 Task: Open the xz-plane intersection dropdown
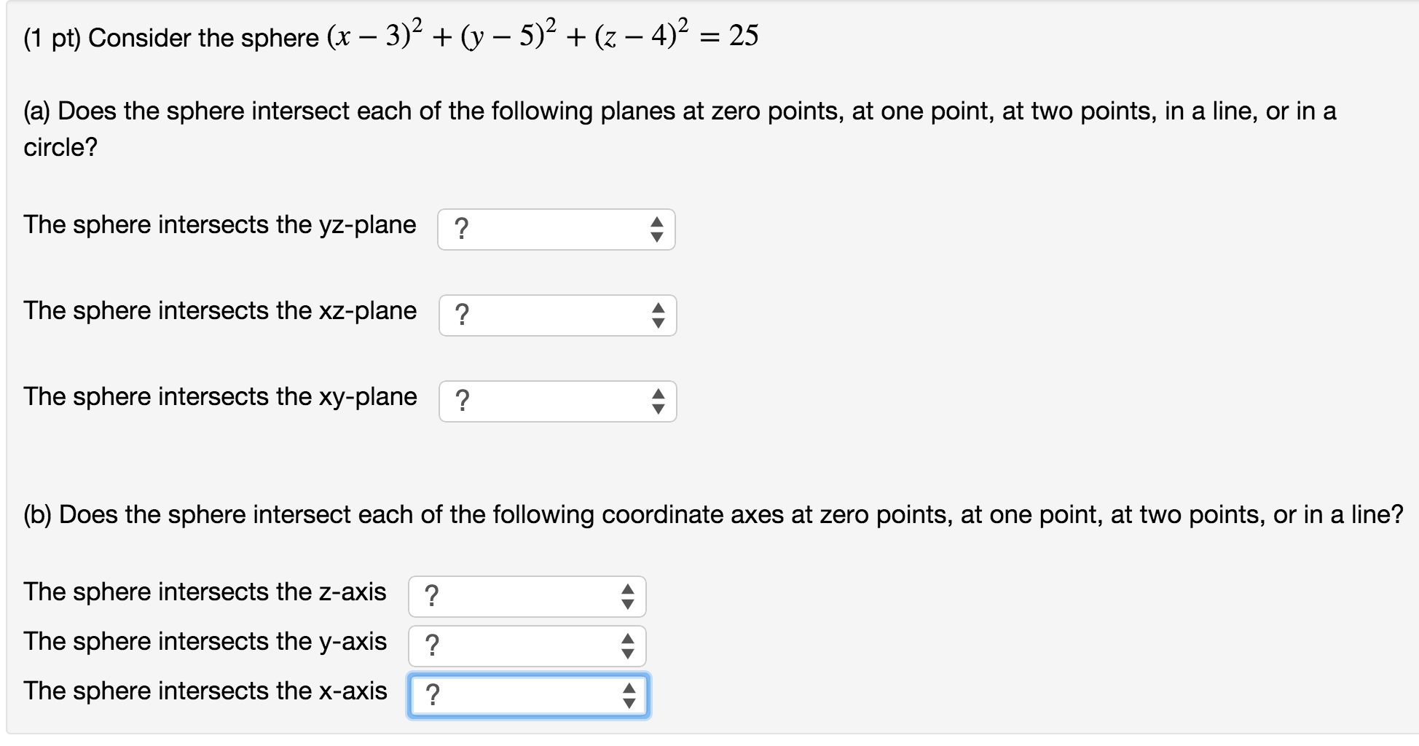(557, 315)
